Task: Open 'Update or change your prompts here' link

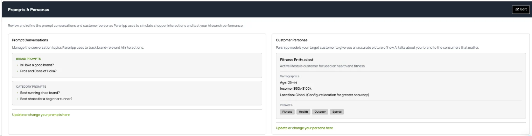Action: [x=41, y=115]
